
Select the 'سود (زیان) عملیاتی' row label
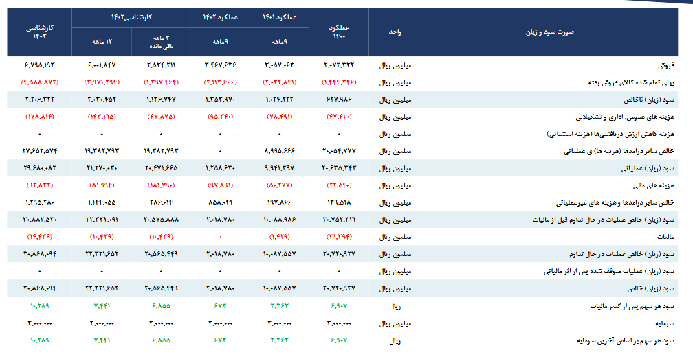click(x=648, y=168)
